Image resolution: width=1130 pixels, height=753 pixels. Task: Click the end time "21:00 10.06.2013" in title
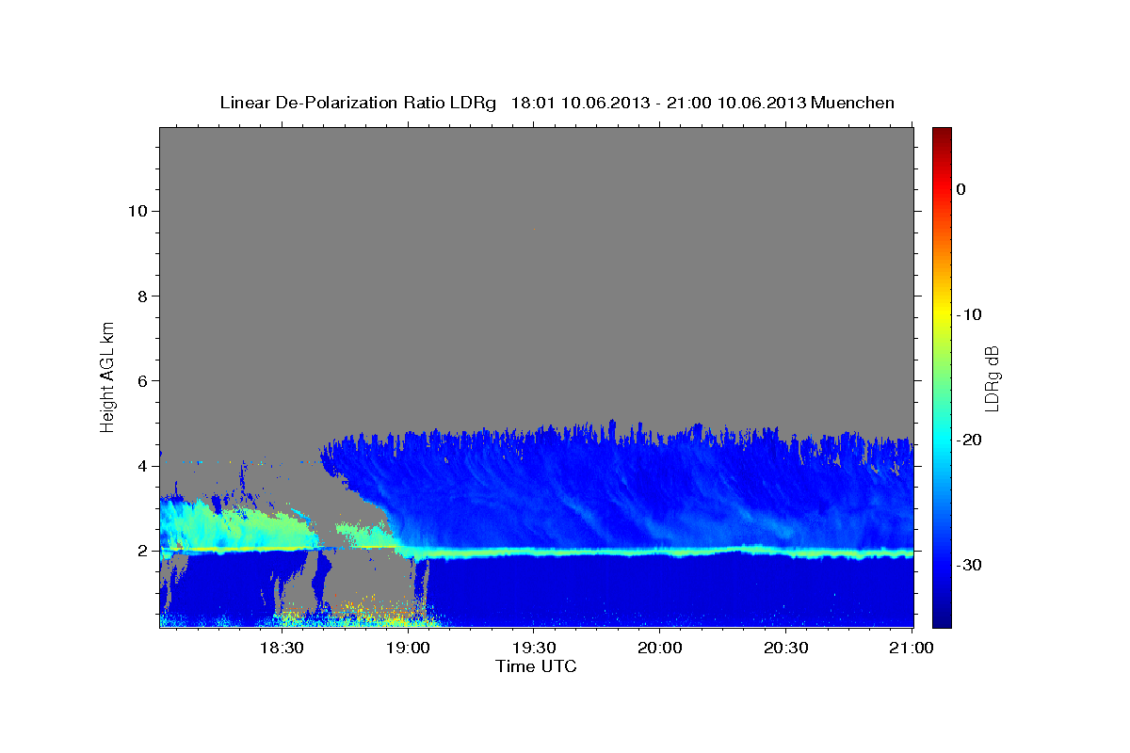(736, 103)
